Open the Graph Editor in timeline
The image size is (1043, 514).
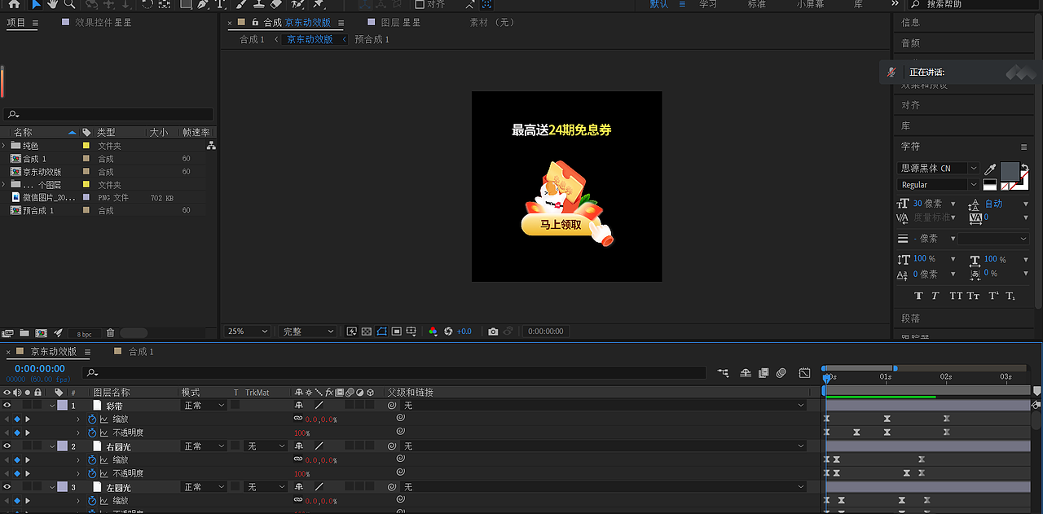coord(805,373)
